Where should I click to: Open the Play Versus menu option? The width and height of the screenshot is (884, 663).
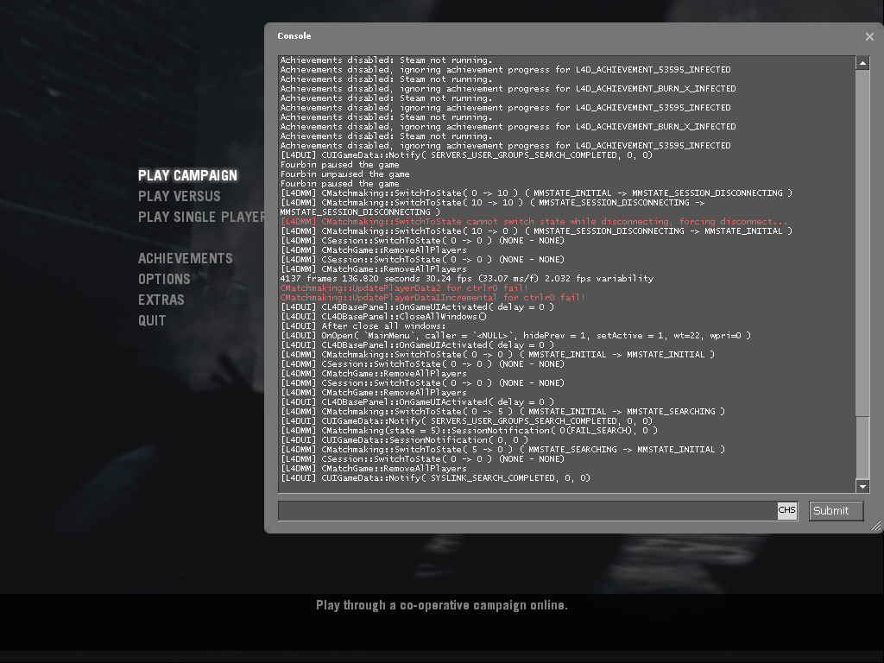click(180, 196)
